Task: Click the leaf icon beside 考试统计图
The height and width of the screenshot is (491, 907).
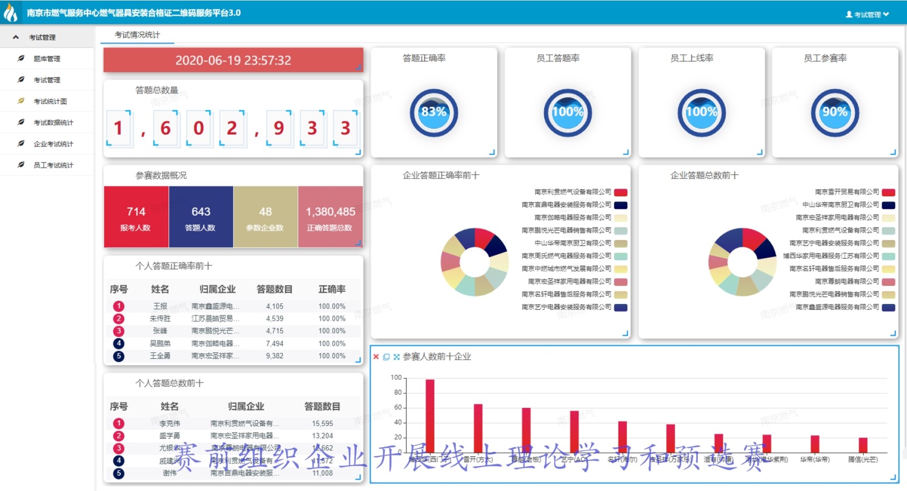Action: coord(21,101)
